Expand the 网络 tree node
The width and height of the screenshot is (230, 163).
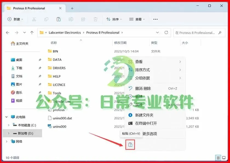coord(7,141)
